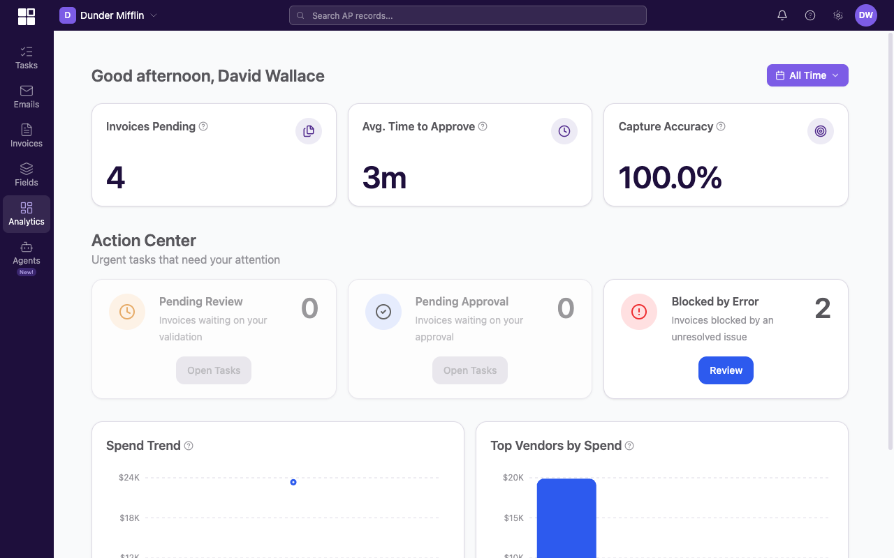Viewport: 894px width, 558px height.
Task: Open notifications bell
Action: pyautogui.click(x=782, y=15)
